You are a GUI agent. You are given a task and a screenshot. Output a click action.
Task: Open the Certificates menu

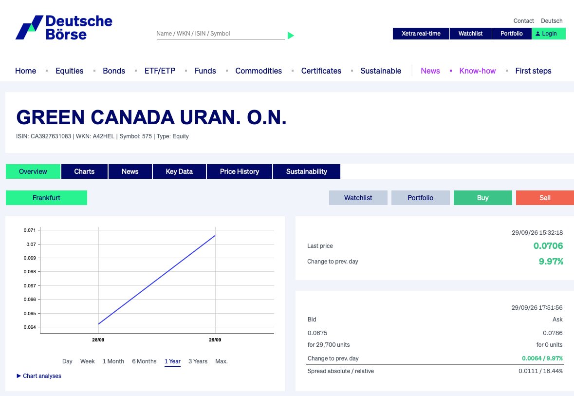tap(321, 71)
